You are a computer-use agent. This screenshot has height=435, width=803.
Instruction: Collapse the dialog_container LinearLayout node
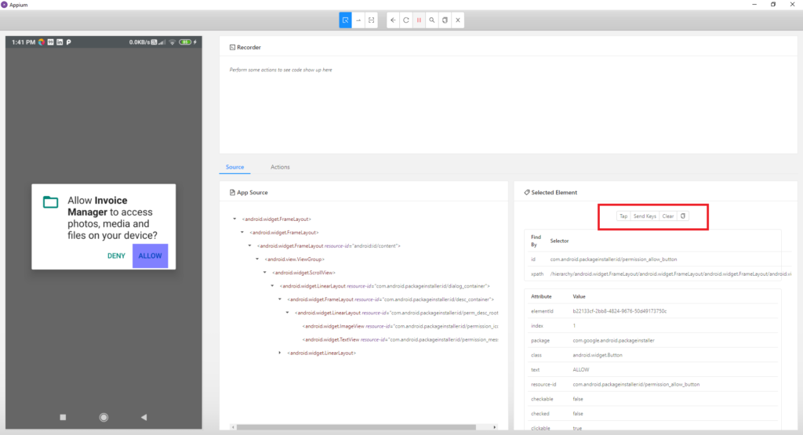(x=272, y=285)
